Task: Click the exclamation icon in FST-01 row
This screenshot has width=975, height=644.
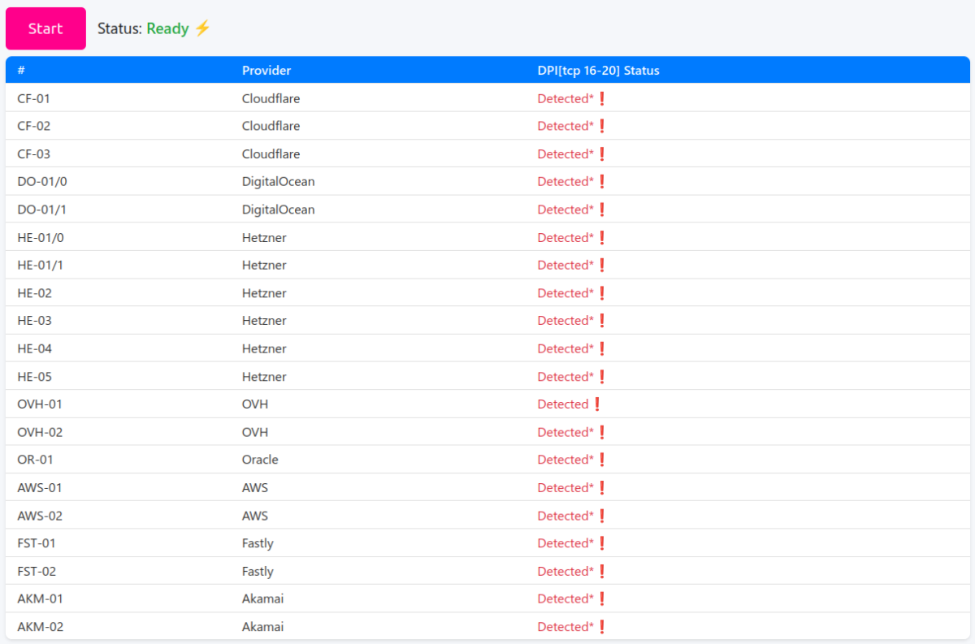Action: click(x=602, y=543)
